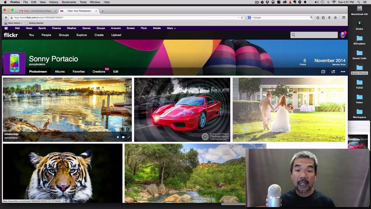Click Upload in Flickr navigation
Screen dimensions: 371x209
[x=116, y=35]
